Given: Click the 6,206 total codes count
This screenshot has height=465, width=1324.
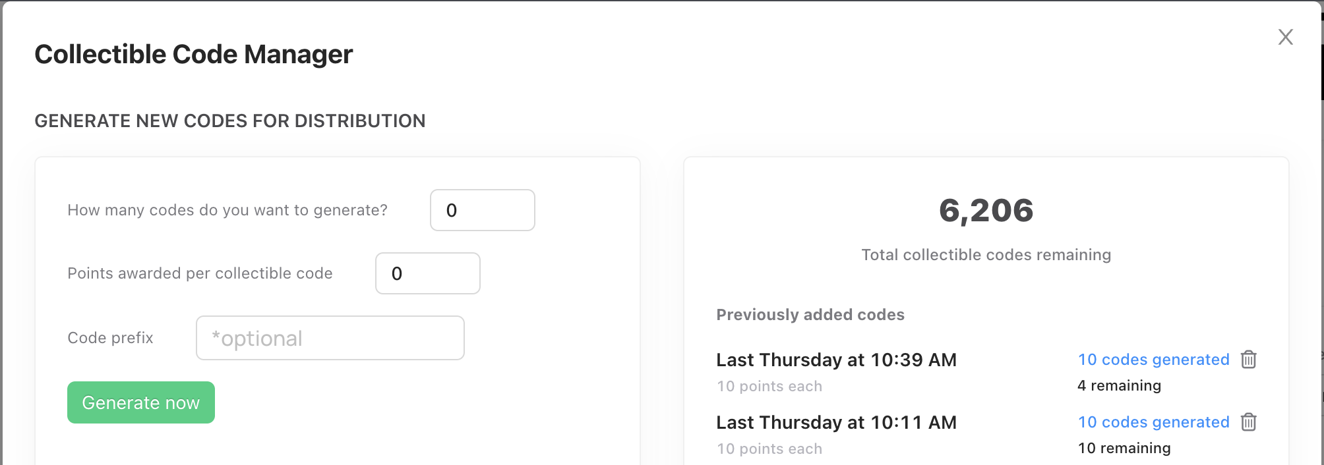Looking at the screenshot, I should [986, 211].
